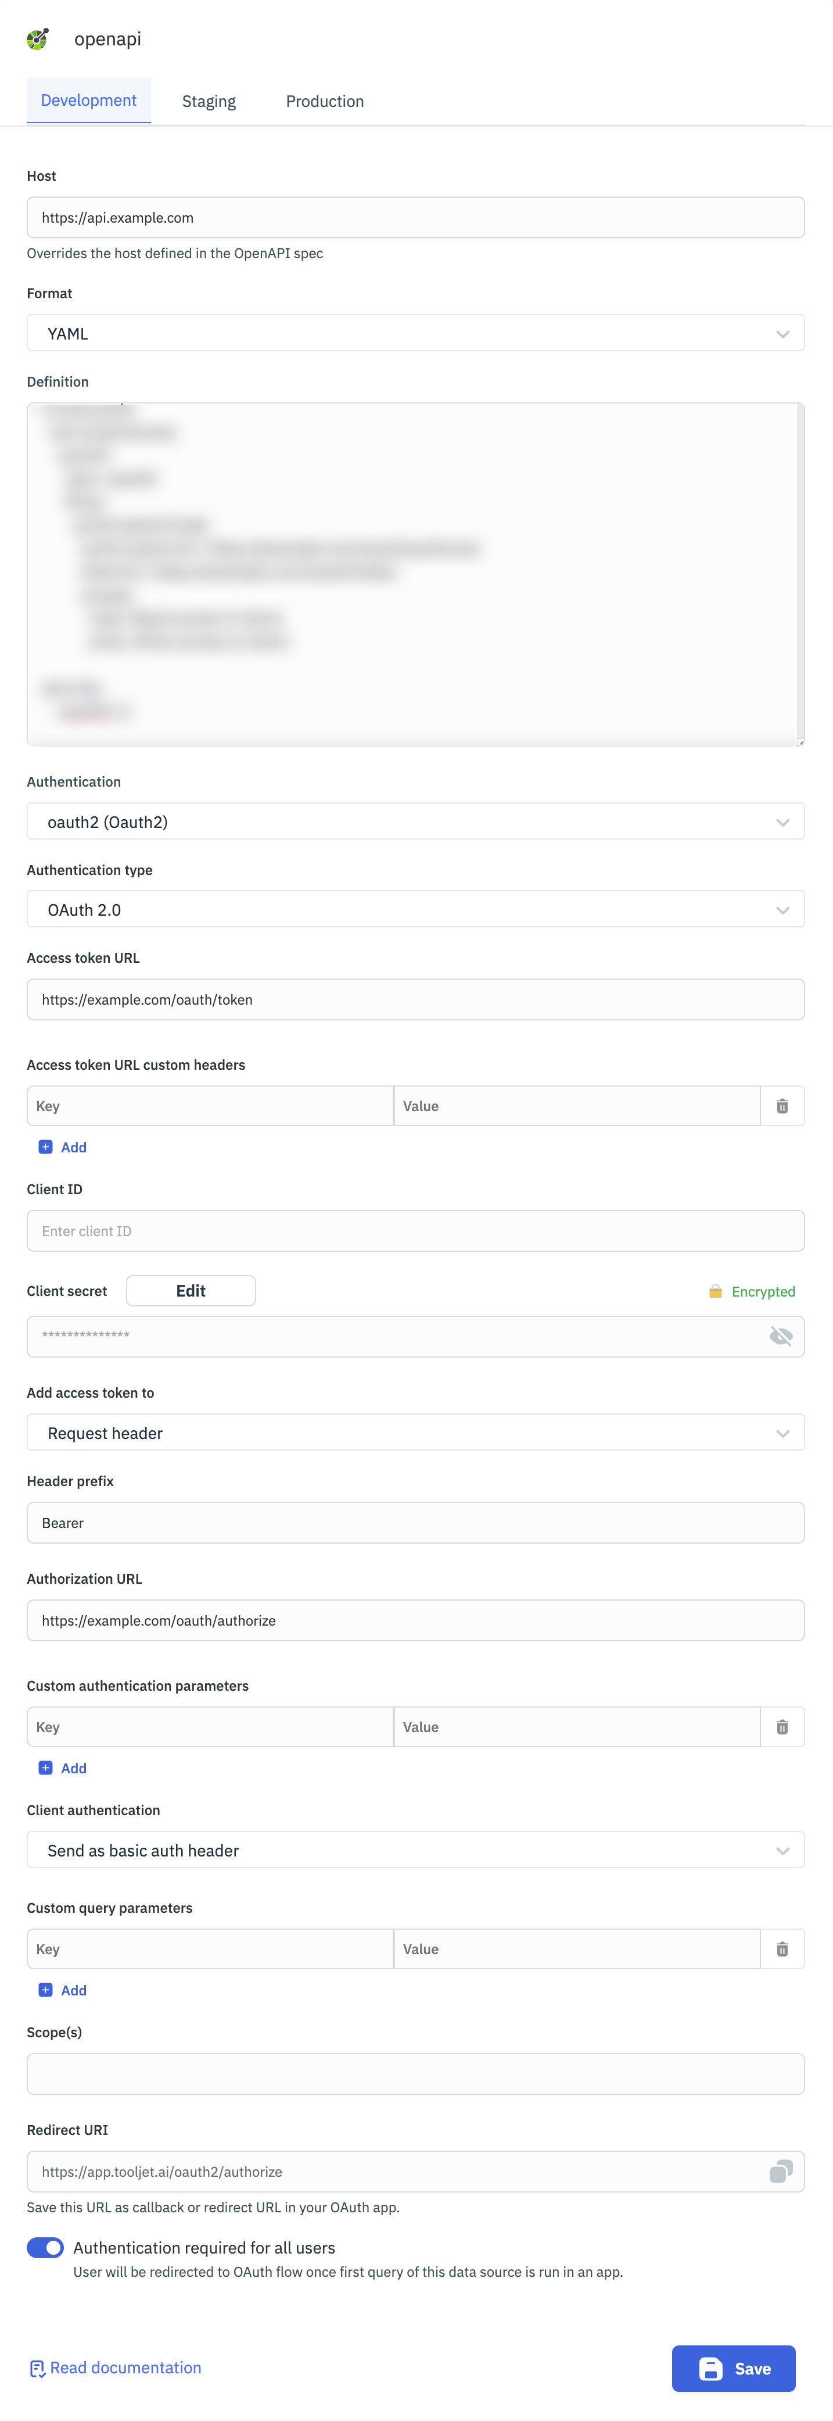Delete the custom authentication parameter row
The height and width of the screenshot is (2421, 833).
[x=781, y=1726]
